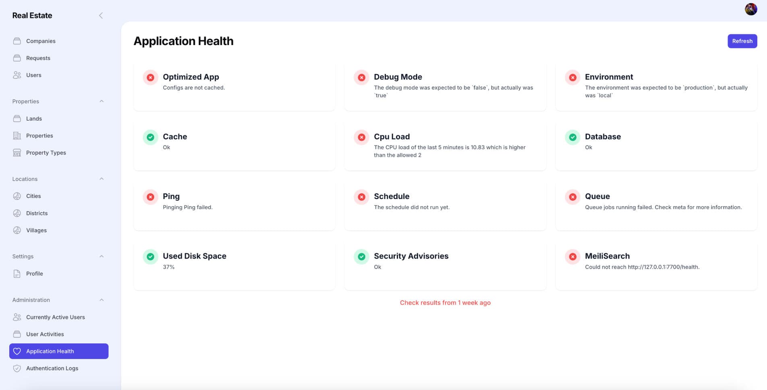
Task: Click the Cities globe icon
Action: pyautogui.click(x=17, y=196)
